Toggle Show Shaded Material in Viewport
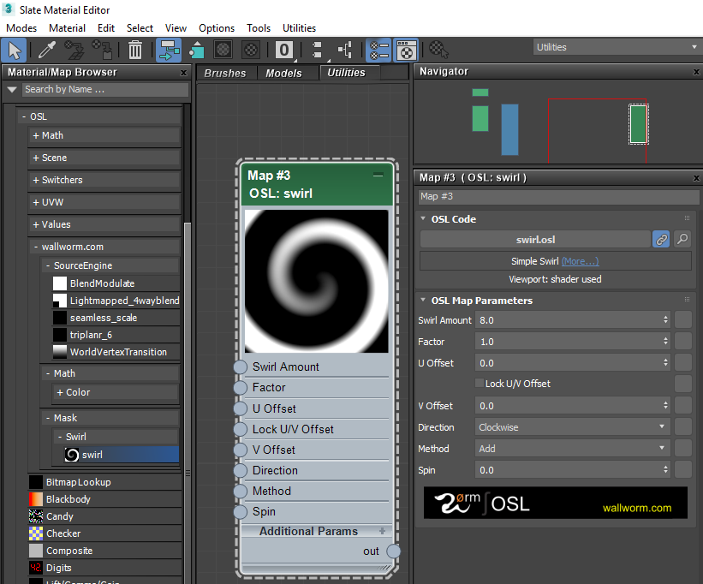 [223, 50]
